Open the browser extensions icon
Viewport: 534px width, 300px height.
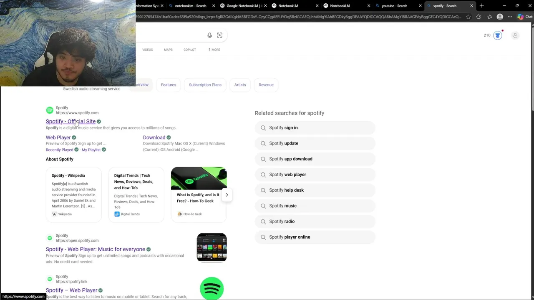[x=479, y=17]
